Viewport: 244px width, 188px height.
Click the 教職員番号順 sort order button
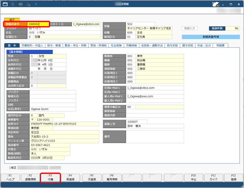click(x=211, y=37)
